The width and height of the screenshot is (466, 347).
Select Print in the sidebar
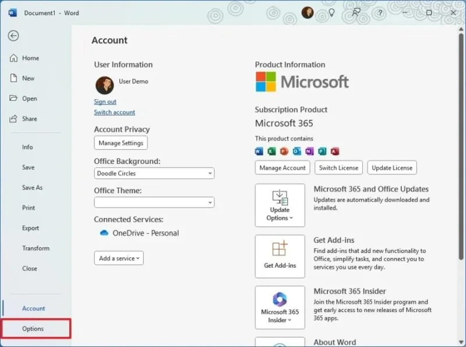29,208
